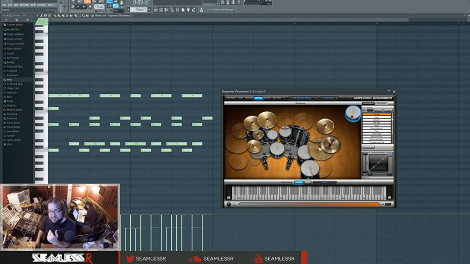Open the TOOLS menu
Screen dimensions: 470x264
50,5
